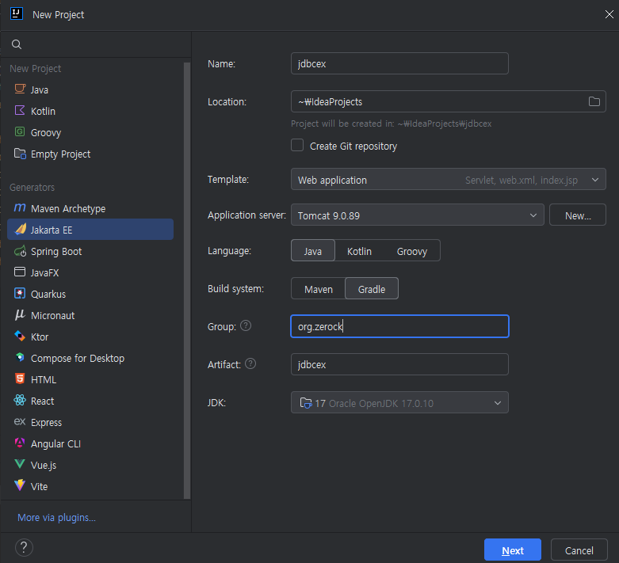Image resolution: width=619 pixels, height=563 pixels.
Task: Select Java project type
Action: (x=90, y=89)
